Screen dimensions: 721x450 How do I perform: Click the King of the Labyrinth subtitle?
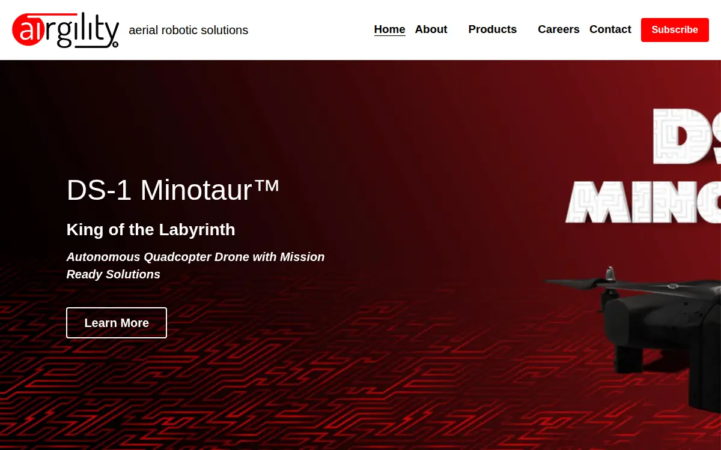(x=151, y=230)
